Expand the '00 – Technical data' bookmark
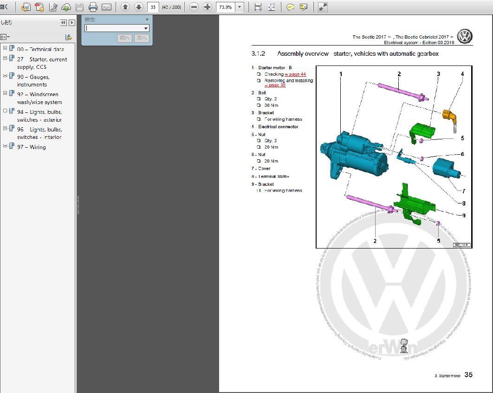Screen dimensions: 493x393 (5, 48)
